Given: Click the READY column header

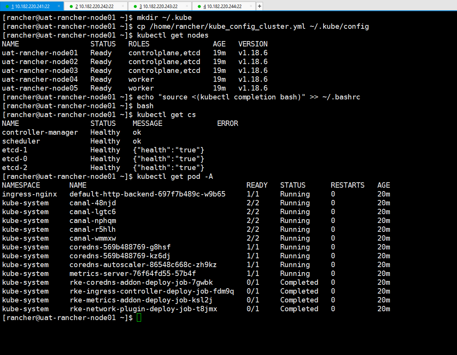Looking at the screenshot, I should [257, 185].
